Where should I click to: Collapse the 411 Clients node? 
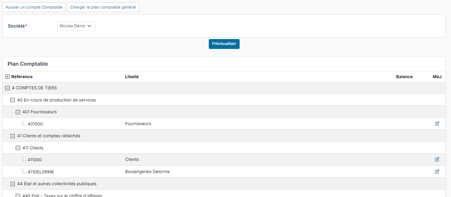(18, 148)
